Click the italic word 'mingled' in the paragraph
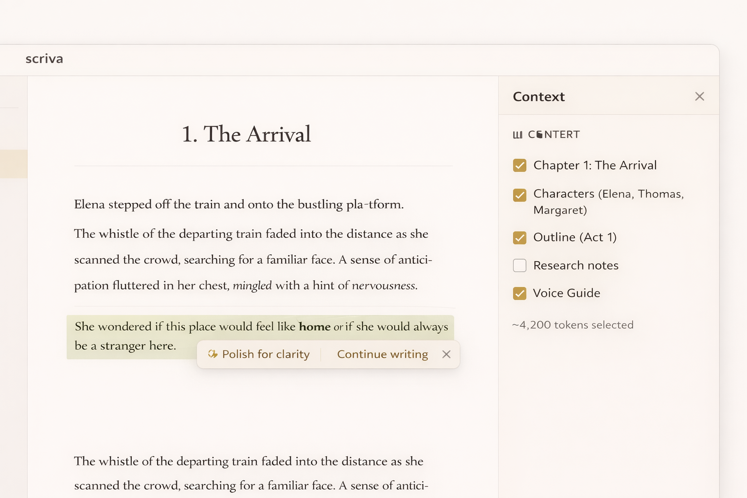The height and width of the screenshot is (498, 747). click(252, 285)
